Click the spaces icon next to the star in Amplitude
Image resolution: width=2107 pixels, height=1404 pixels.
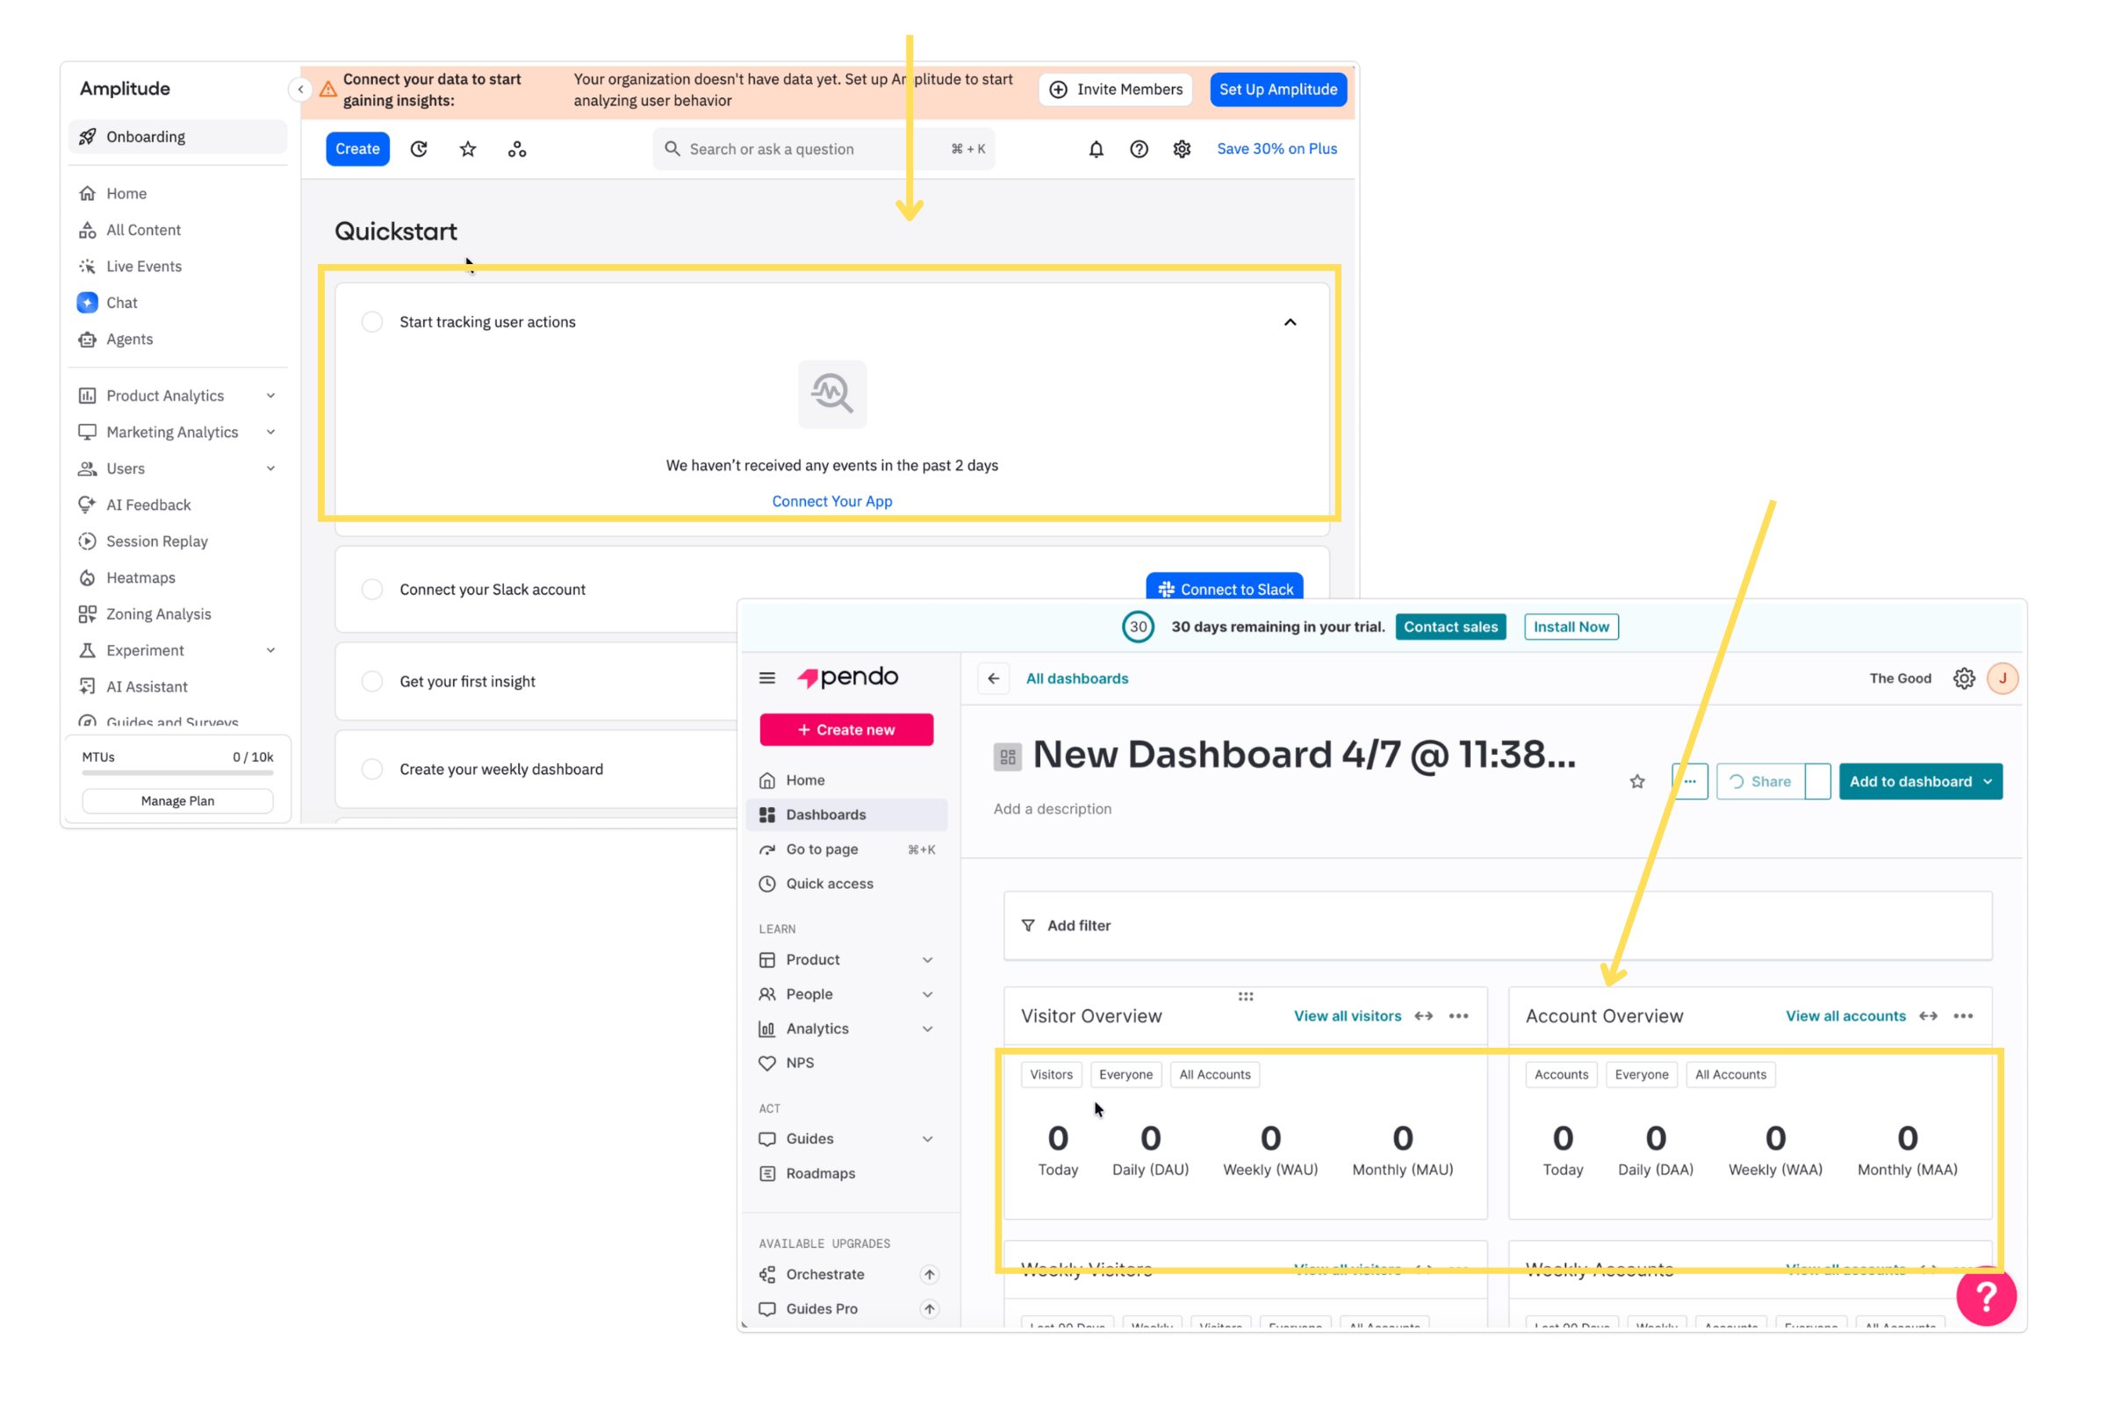[x=517, y=149]
